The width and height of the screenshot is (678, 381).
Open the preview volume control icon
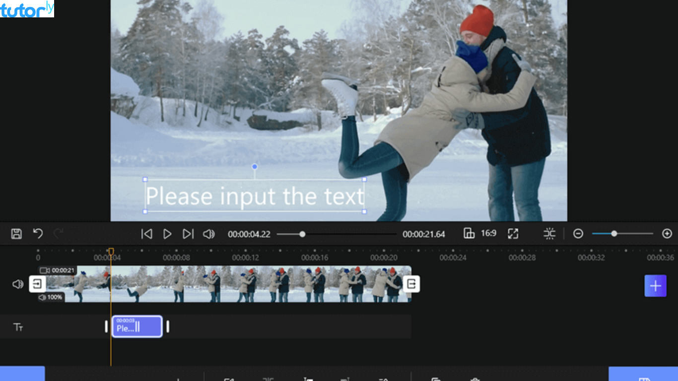point(209,234)
